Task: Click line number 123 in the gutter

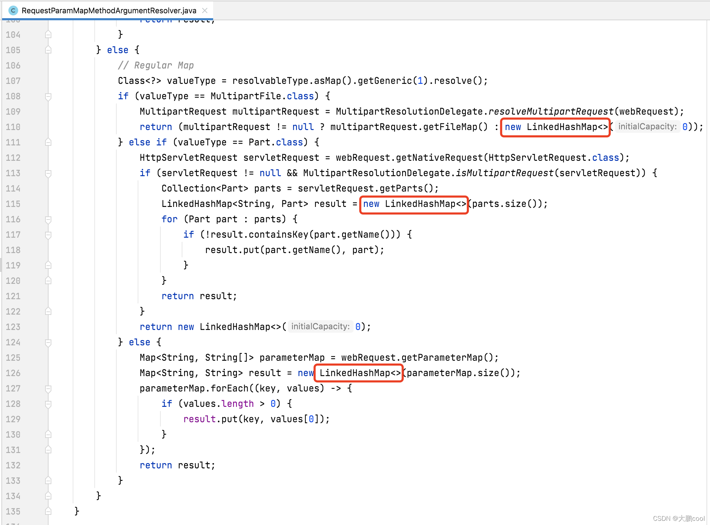Action: coord(13,327)
